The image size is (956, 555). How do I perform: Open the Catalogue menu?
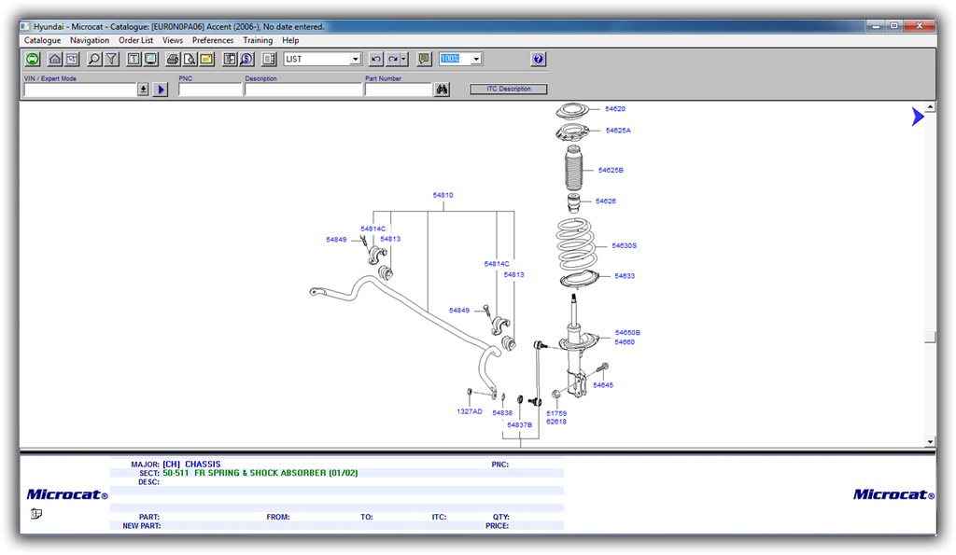(x=43, y=40)
